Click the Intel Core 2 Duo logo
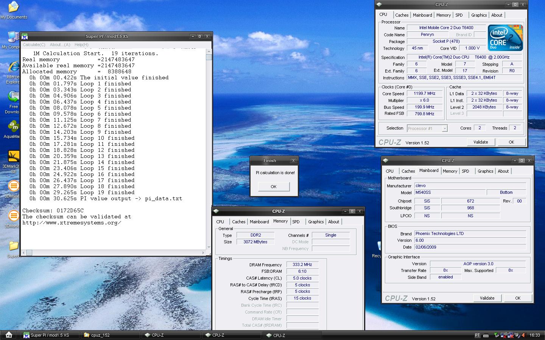 (505, 38)
